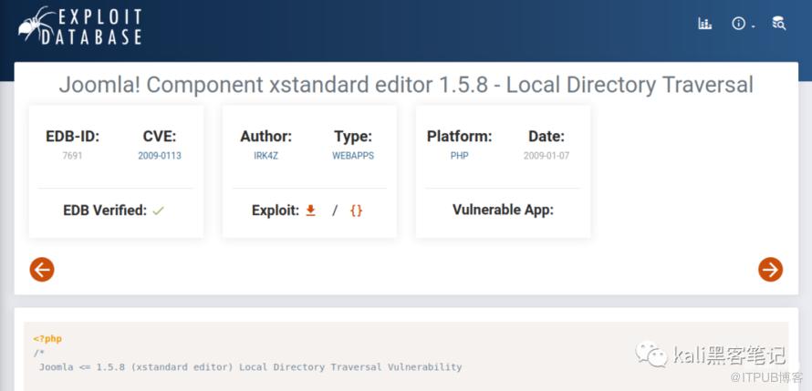Open the search exploit database icon
This screenshot has height=391, width=812.
coord(778,24)
